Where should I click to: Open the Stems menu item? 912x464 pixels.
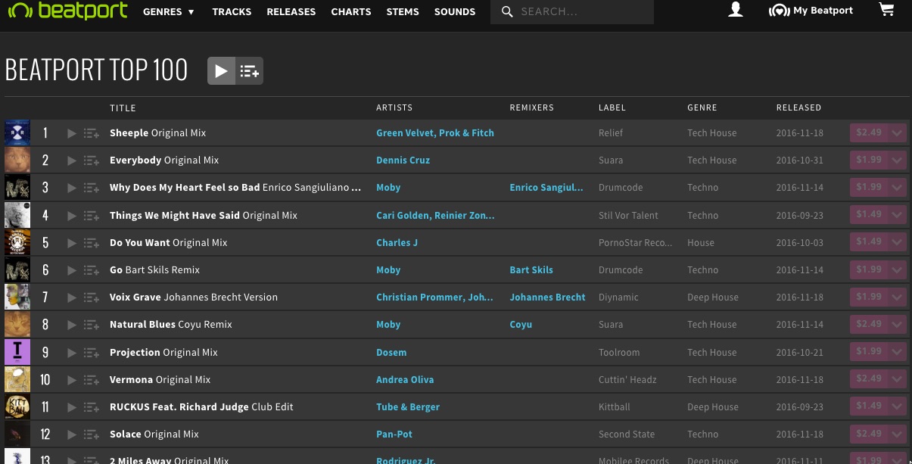point(402,12)
